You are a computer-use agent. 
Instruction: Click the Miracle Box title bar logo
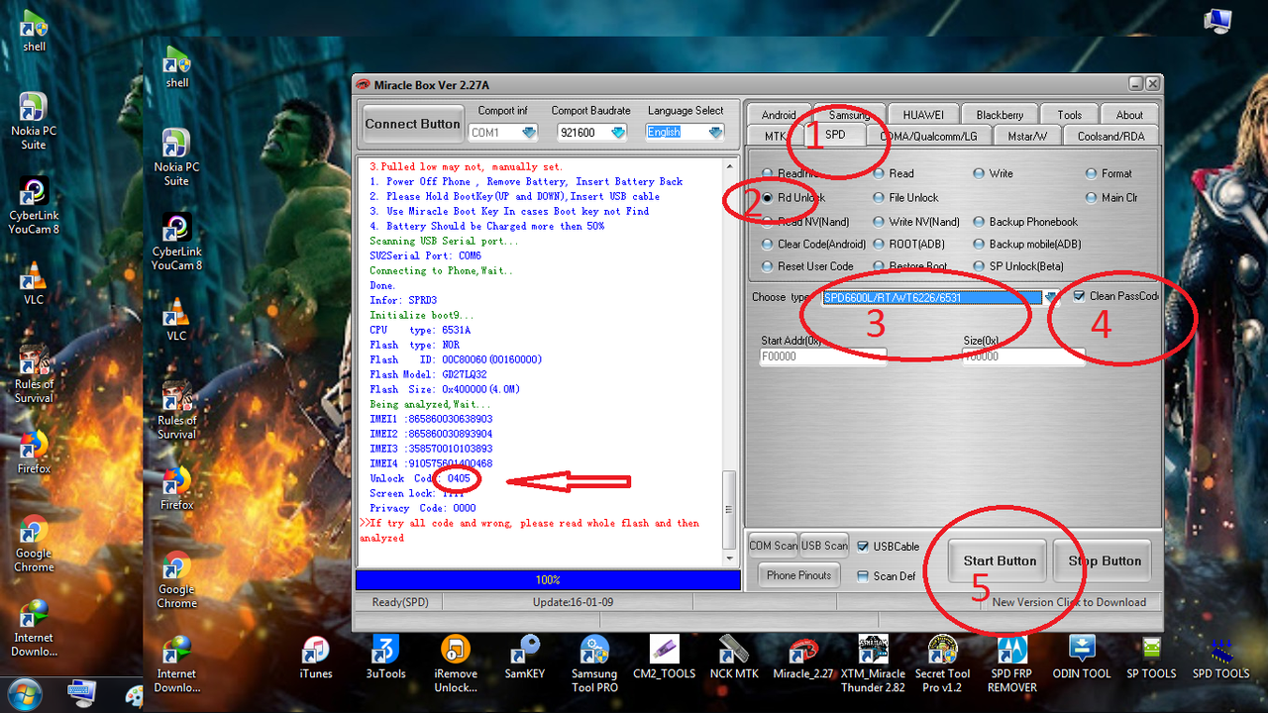[x=364, y=85]
